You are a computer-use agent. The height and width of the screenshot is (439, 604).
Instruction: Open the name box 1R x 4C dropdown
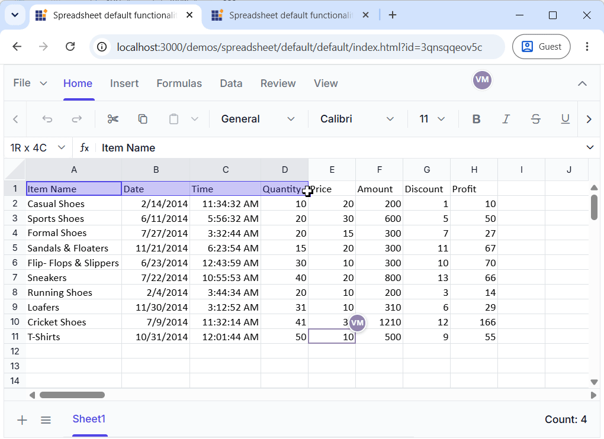[x=61, y=148]
